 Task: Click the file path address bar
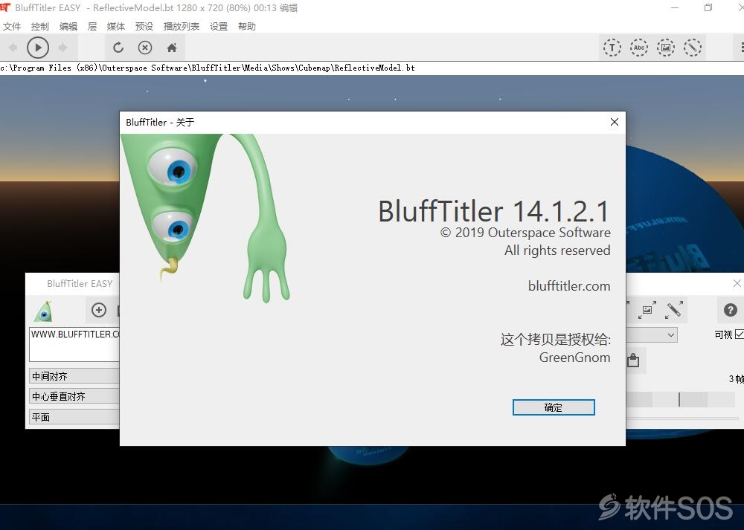pos(372,68)
